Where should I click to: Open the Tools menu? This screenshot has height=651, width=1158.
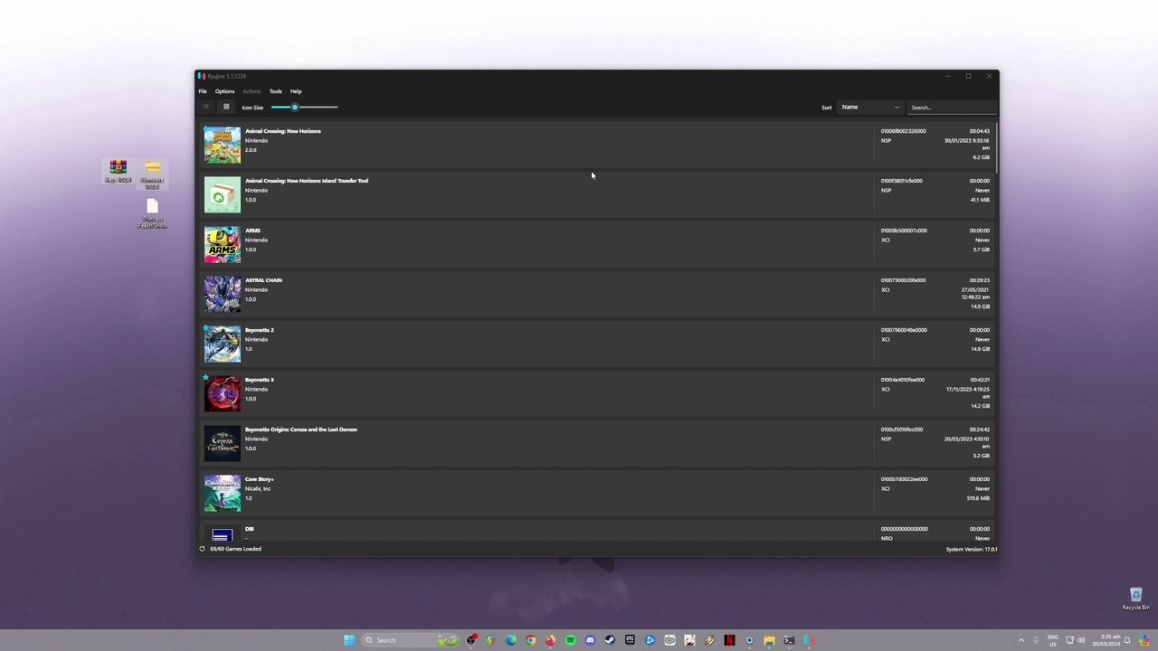(x=276, y=91)
